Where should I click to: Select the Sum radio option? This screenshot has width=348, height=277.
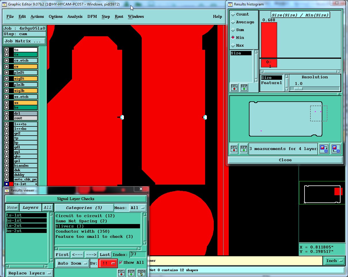[233, 30]
